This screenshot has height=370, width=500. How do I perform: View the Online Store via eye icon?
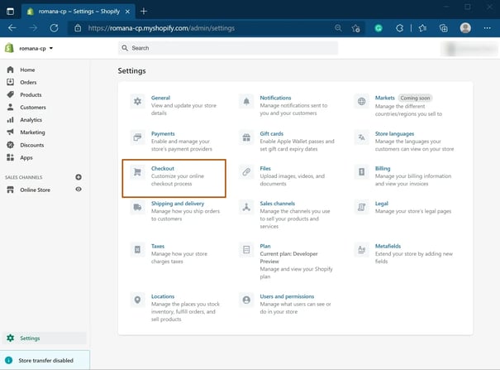click(x=79, y=190)
